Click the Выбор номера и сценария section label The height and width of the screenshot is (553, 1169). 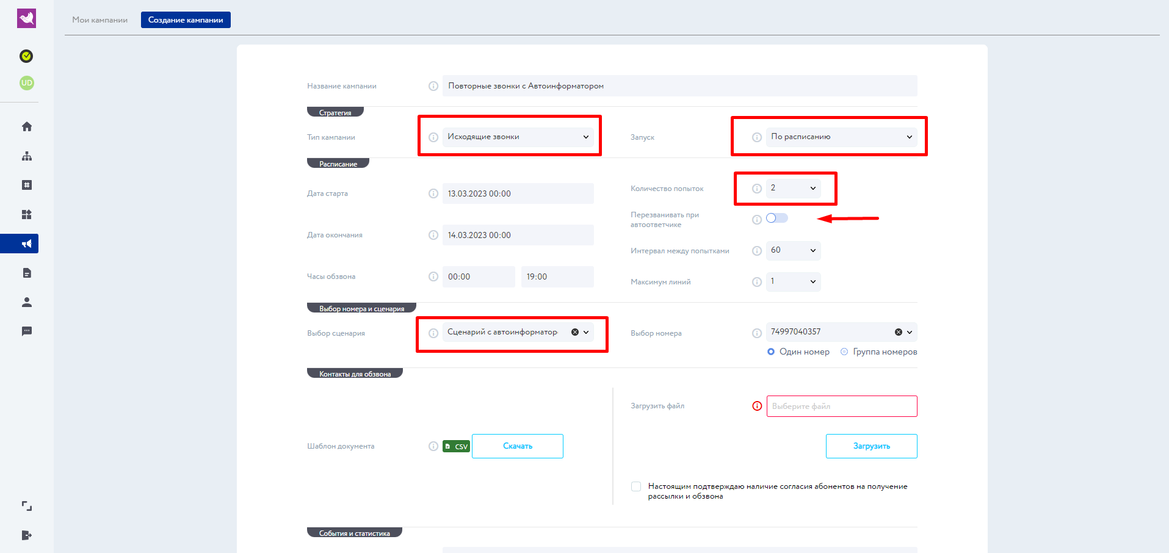click(361, 308)
